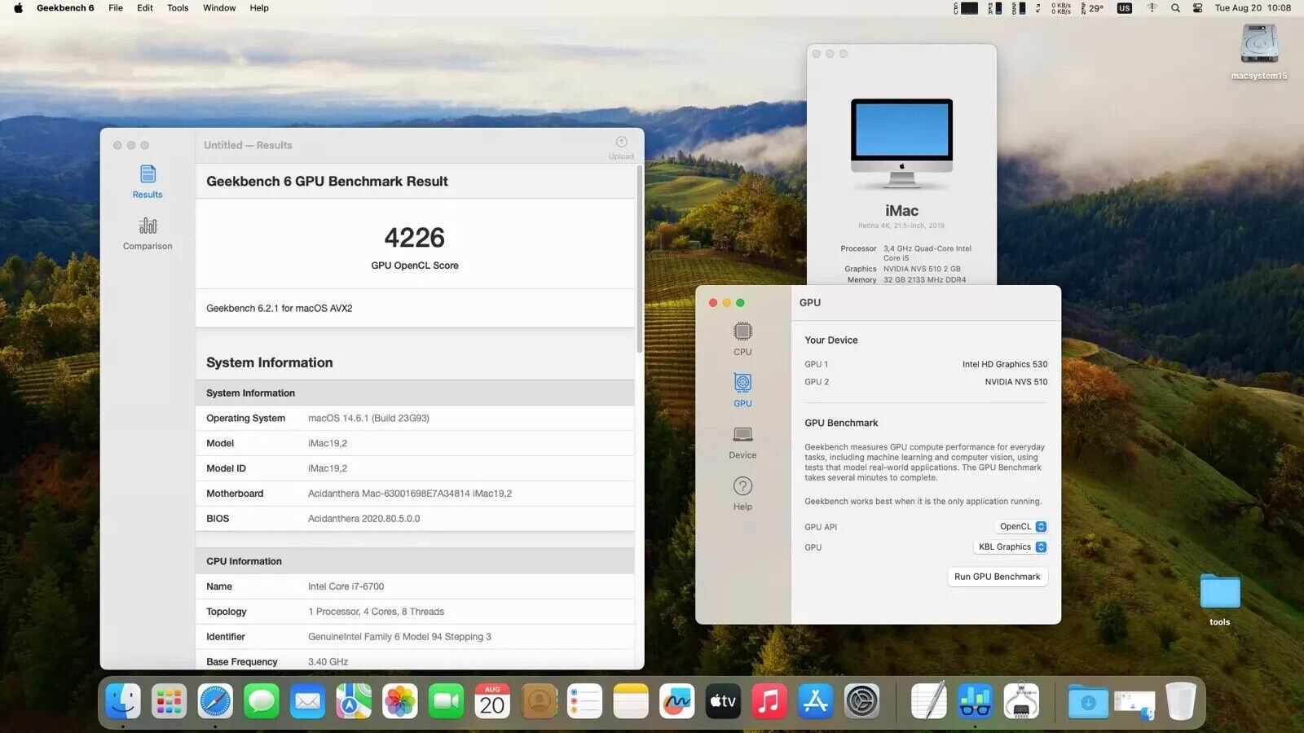The height and width of the screenshot is (733, 1304).
Task: Open Maps from the Dock
Action: [354, 701]
